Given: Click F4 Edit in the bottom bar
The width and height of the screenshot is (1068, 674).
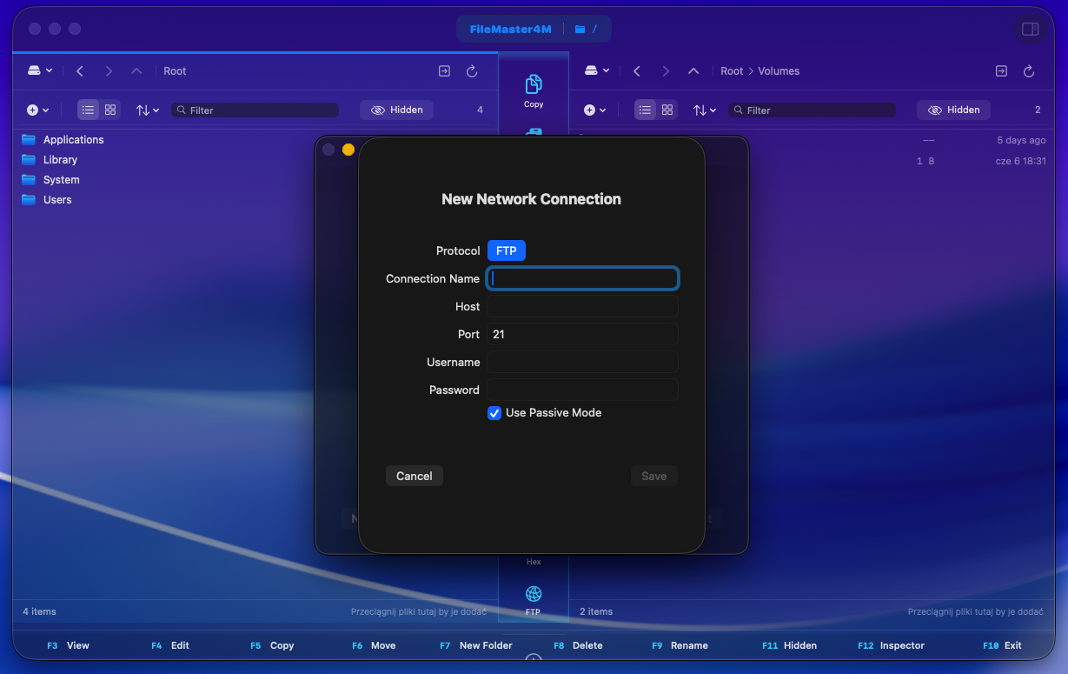Looking at the screenshot, I should click(x=170, y=645).
